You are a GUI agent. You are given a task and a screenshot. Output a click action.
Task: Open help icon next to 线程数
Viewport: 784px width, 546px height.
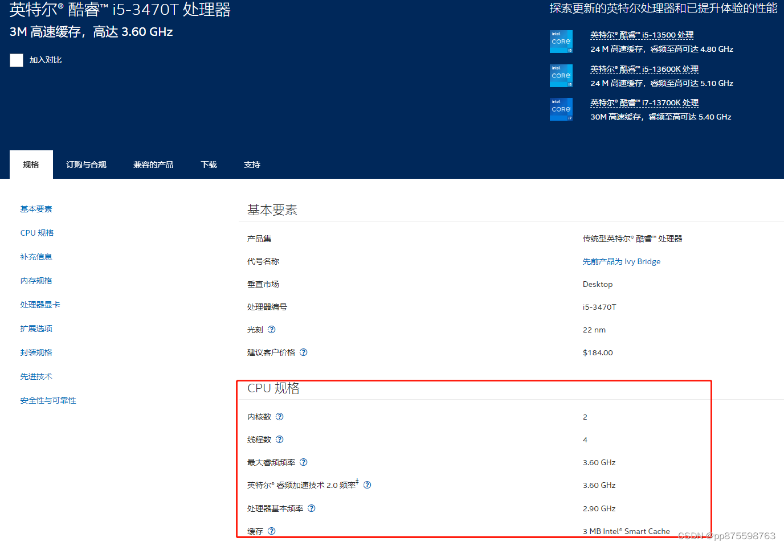(280, 440)
